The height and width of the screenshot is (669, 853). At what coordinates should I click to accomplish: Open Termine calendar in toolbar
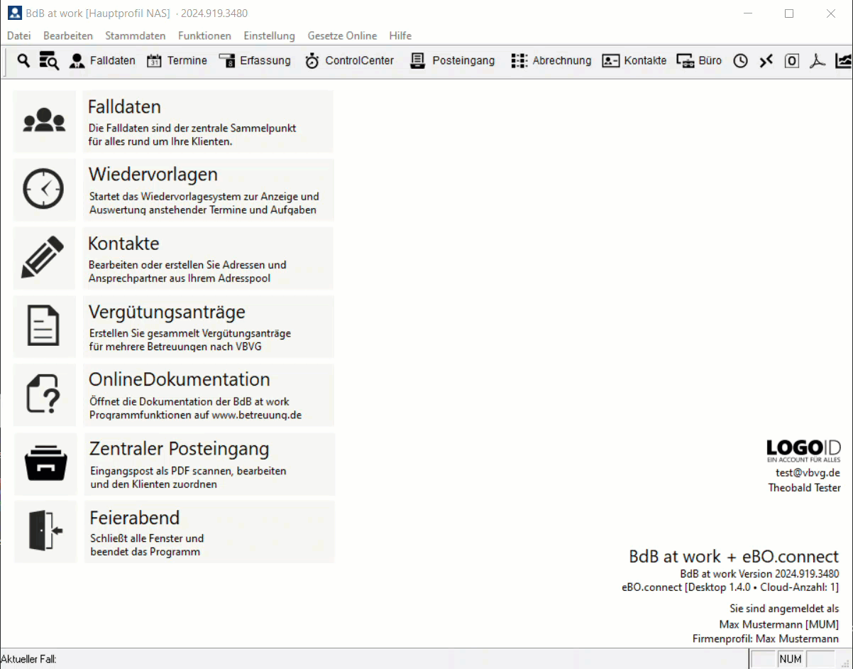click(x=177, y=61)
